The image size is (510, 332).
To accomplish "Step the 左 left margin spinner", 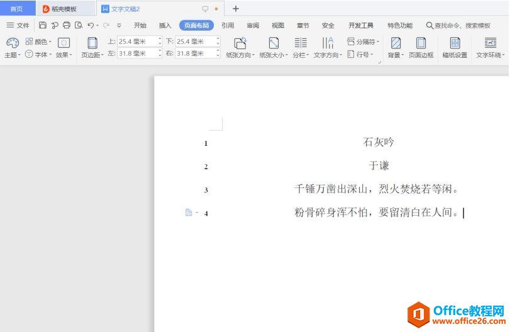I will 160,53.
